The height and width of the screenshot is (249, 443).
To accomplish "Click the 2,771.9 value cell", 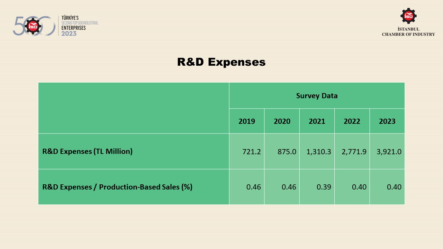I will pyautogui.click(x=352, y=151).
